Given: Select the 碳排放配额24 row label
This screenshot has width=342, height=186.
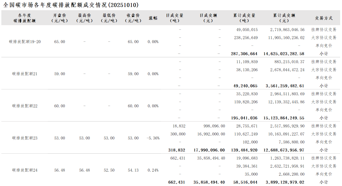Looking at the screenshot, I should click(x=25, y=170).
